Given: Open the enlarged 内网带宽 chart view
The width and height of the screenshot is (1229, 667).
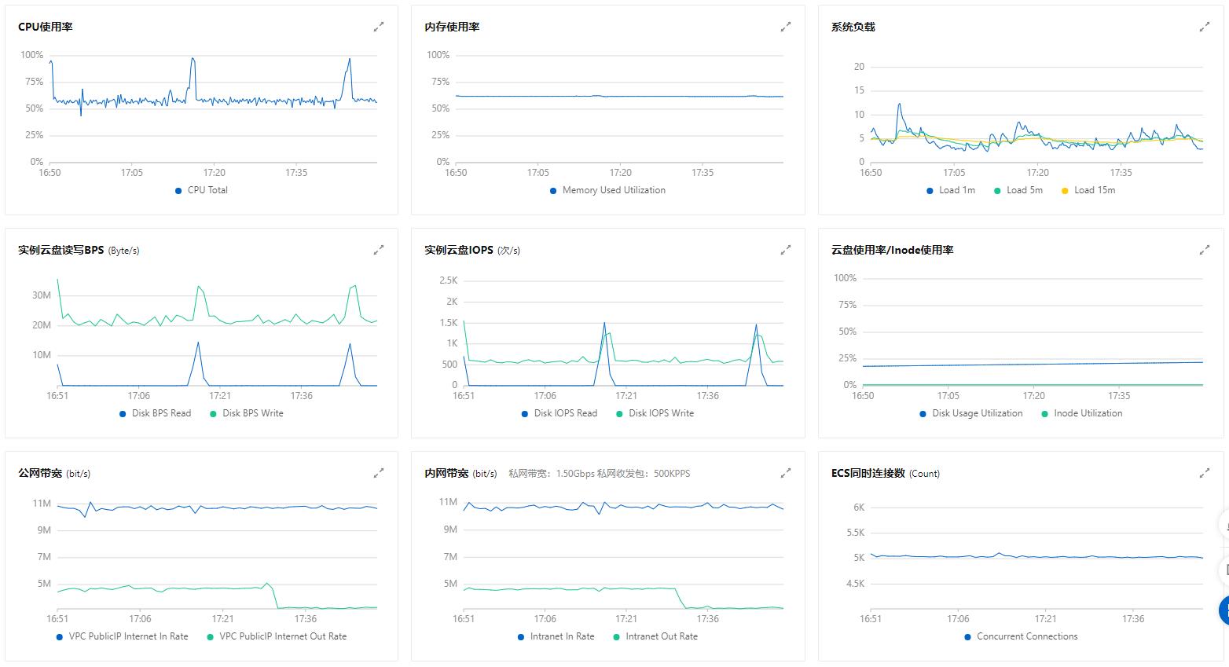Looking at the screenshot, I should [785, 473].
